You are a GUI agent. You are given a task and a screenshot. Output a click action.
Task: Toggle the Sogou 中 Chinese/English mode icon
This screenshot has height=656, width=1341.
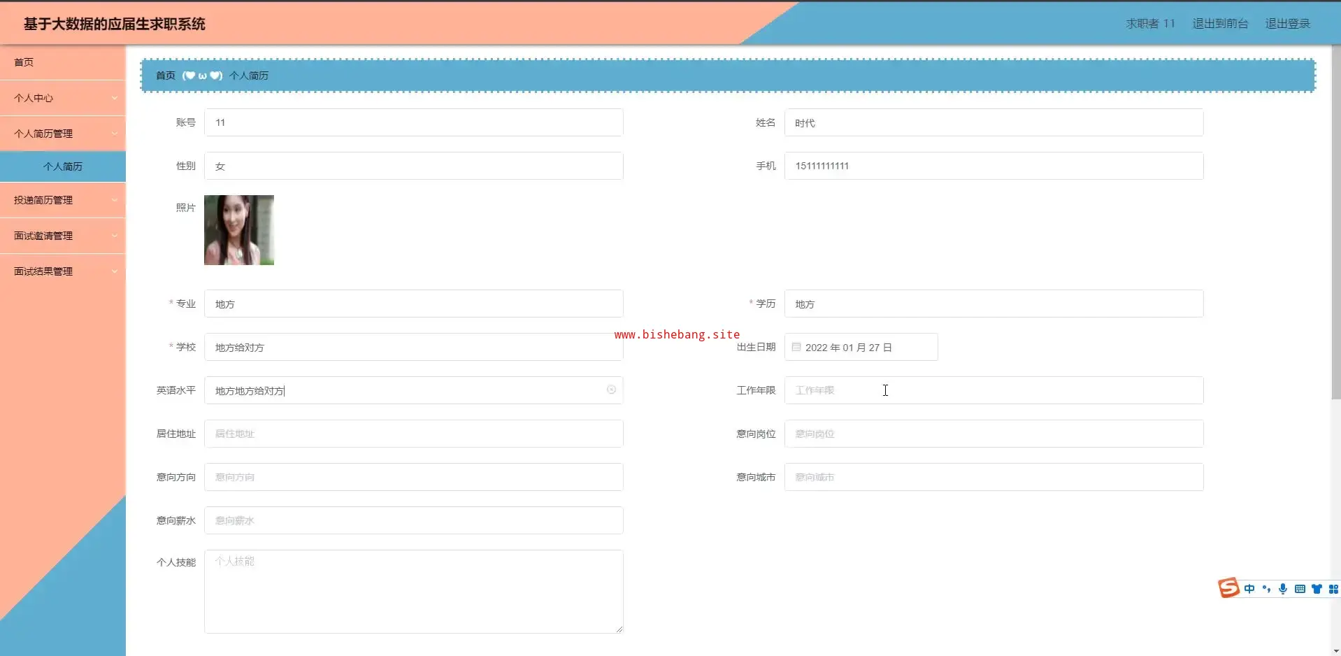tap(1249, 589)
